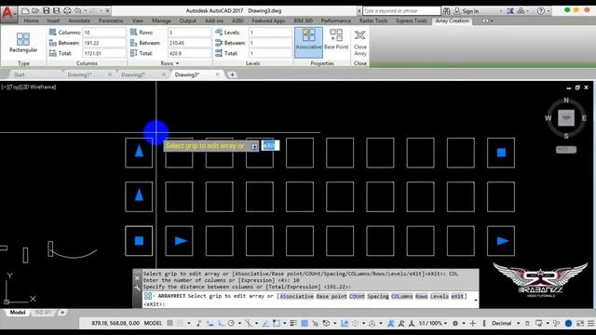Click the Save As icon in quick access toolbar
The image size is (596, 335).
[56, 11]
